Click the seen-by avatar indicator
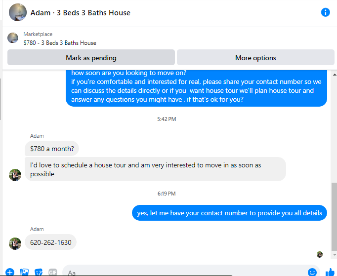 [320, 254]
